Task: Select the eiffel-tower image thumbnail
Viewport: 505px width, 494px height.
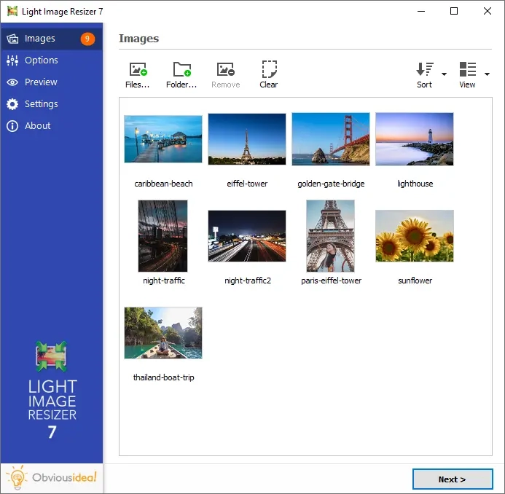Action: pos(247,139)
